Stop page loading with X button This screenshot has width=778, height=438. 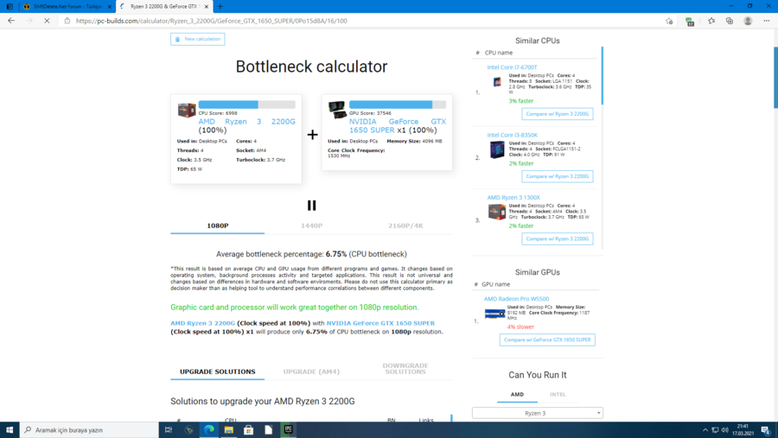point(47,21)
